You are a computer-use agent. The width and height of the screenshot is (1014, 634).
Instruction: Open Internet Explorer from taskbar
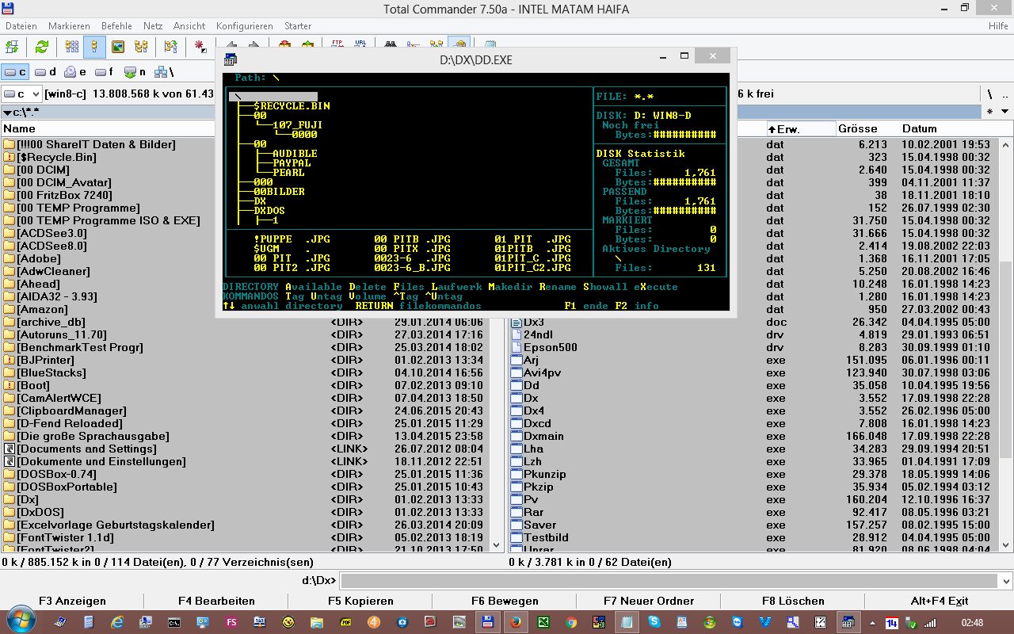[117, 622]
